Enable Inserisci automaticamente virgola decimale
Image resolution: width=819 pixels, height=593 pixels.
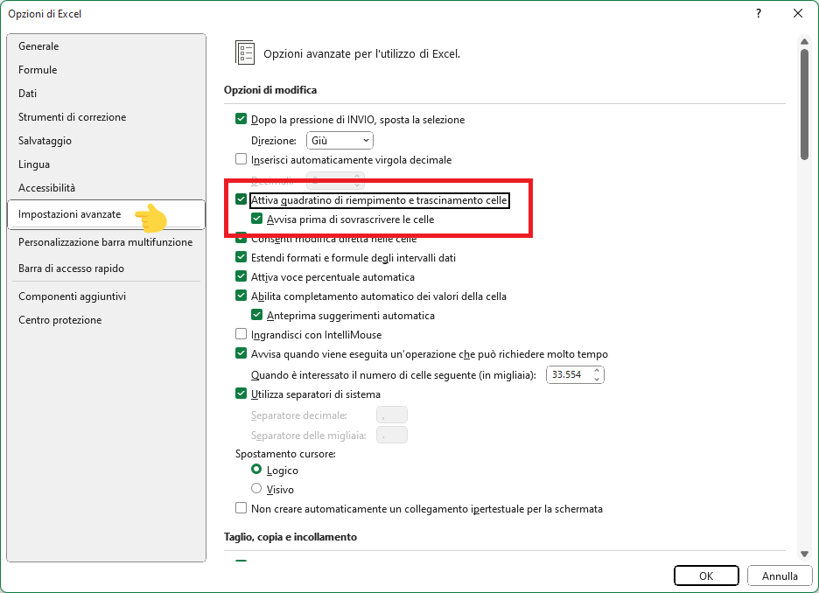coord(241,159)
